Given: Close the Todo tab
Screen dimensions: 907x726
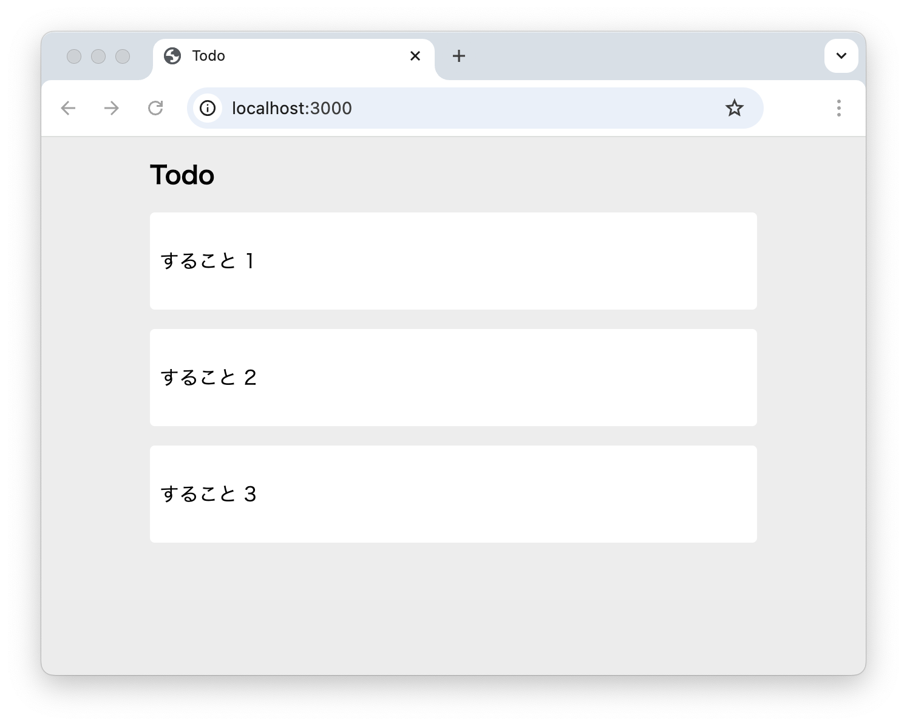Looking at the screenshot, I should pos(415,56).
